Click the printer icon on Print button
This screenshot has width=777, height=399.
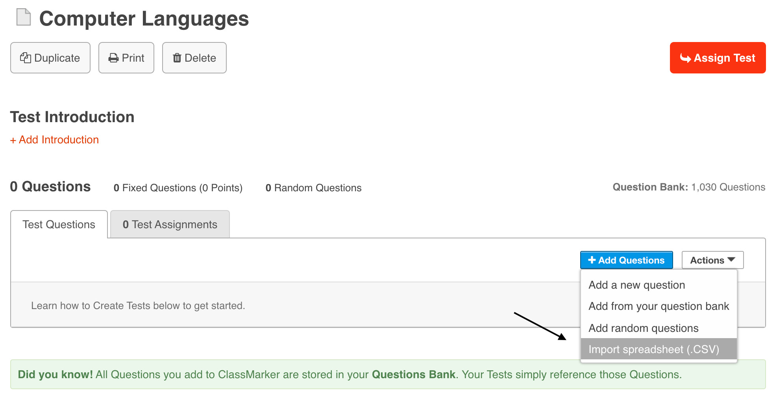click(113, 58)
